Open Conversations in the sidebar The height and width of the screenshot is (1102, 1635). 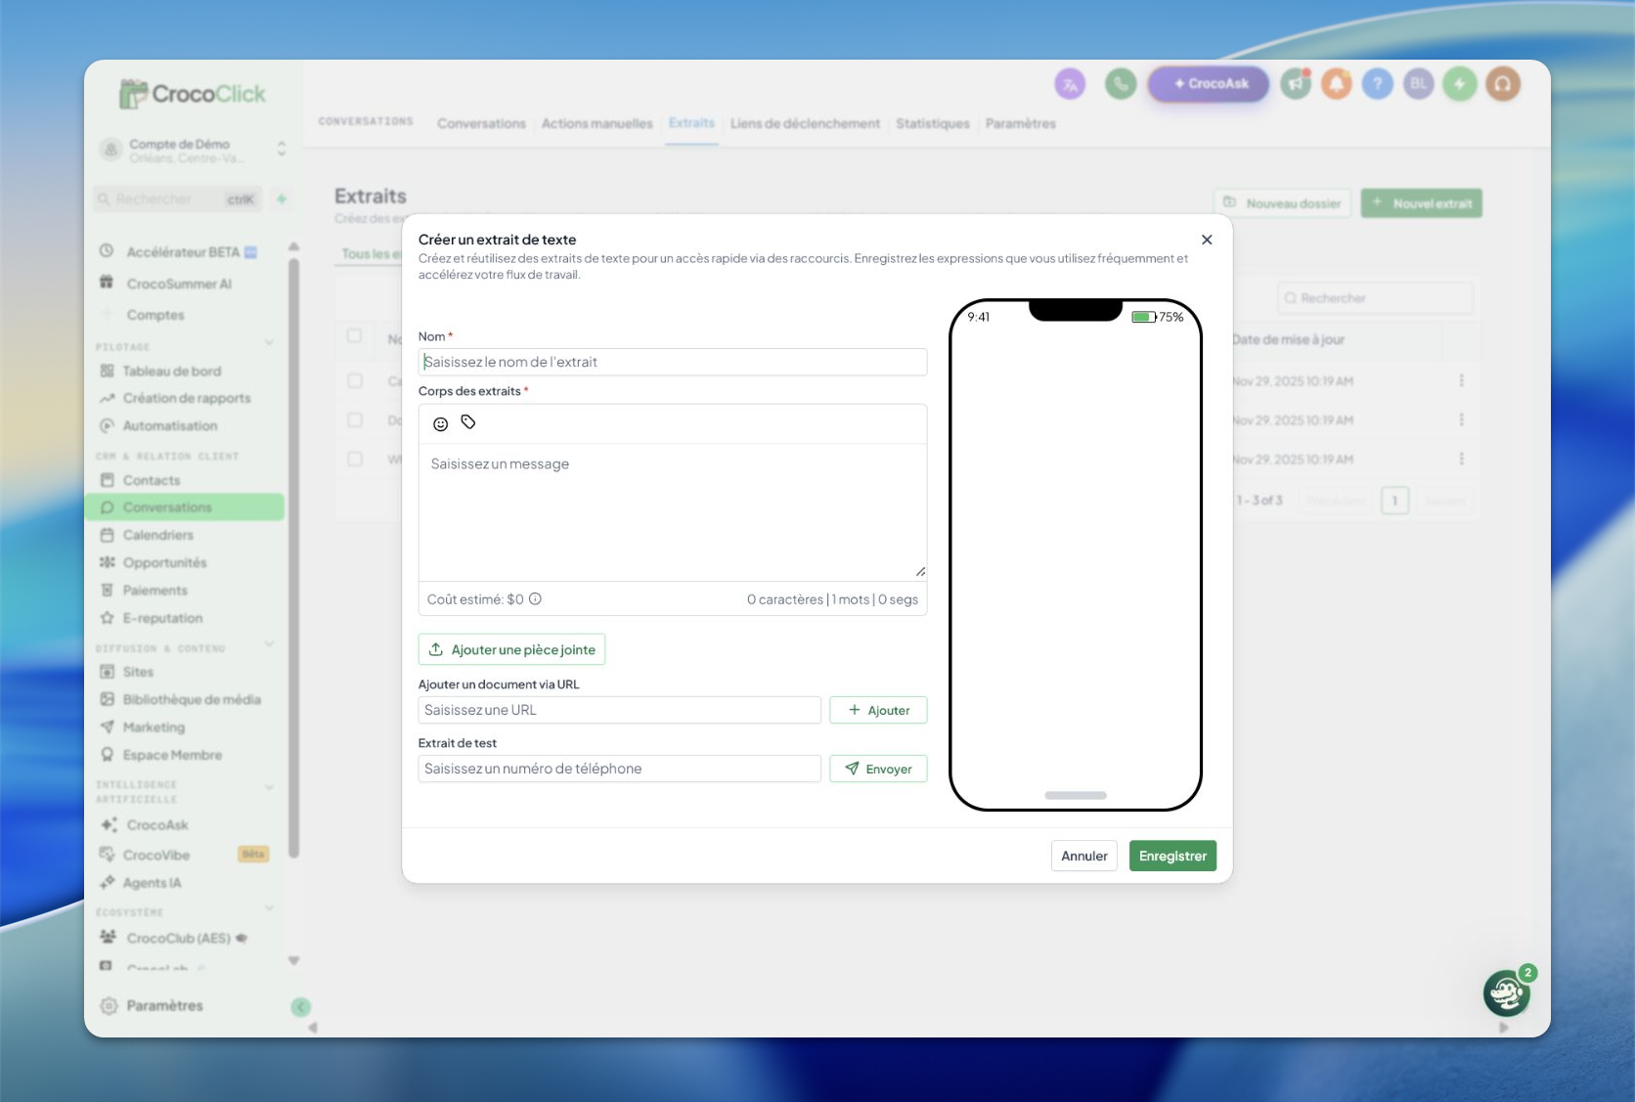tap(186, 507)
